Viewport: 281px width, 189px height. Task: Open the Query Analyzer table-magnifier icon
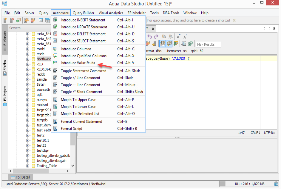click(x=41, y=20)
